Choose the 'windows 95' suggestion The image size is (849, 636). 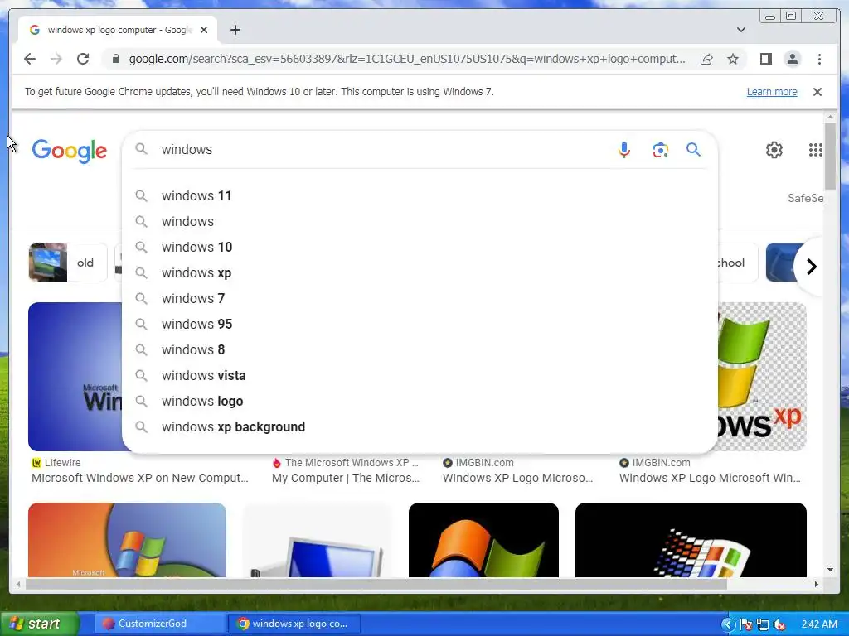[420, 325]
